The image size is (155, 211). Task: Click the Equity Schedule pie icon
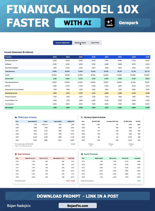point(82,154)
